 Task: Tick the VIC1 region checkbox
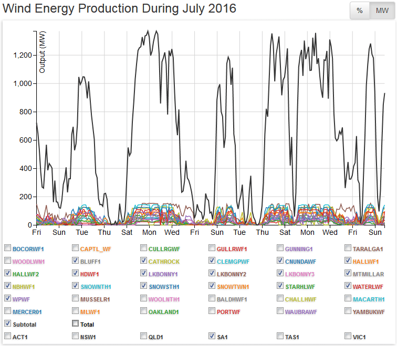tap(349, 336)
